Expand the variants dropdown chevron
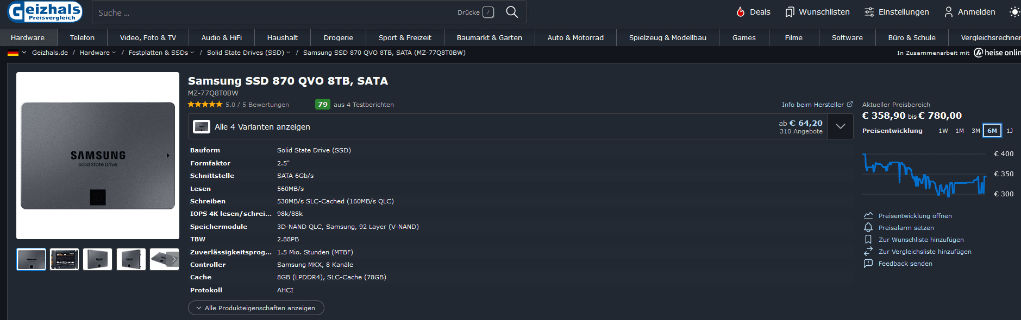The height and width of the screenshot is (320, 1021). point(841,126)
